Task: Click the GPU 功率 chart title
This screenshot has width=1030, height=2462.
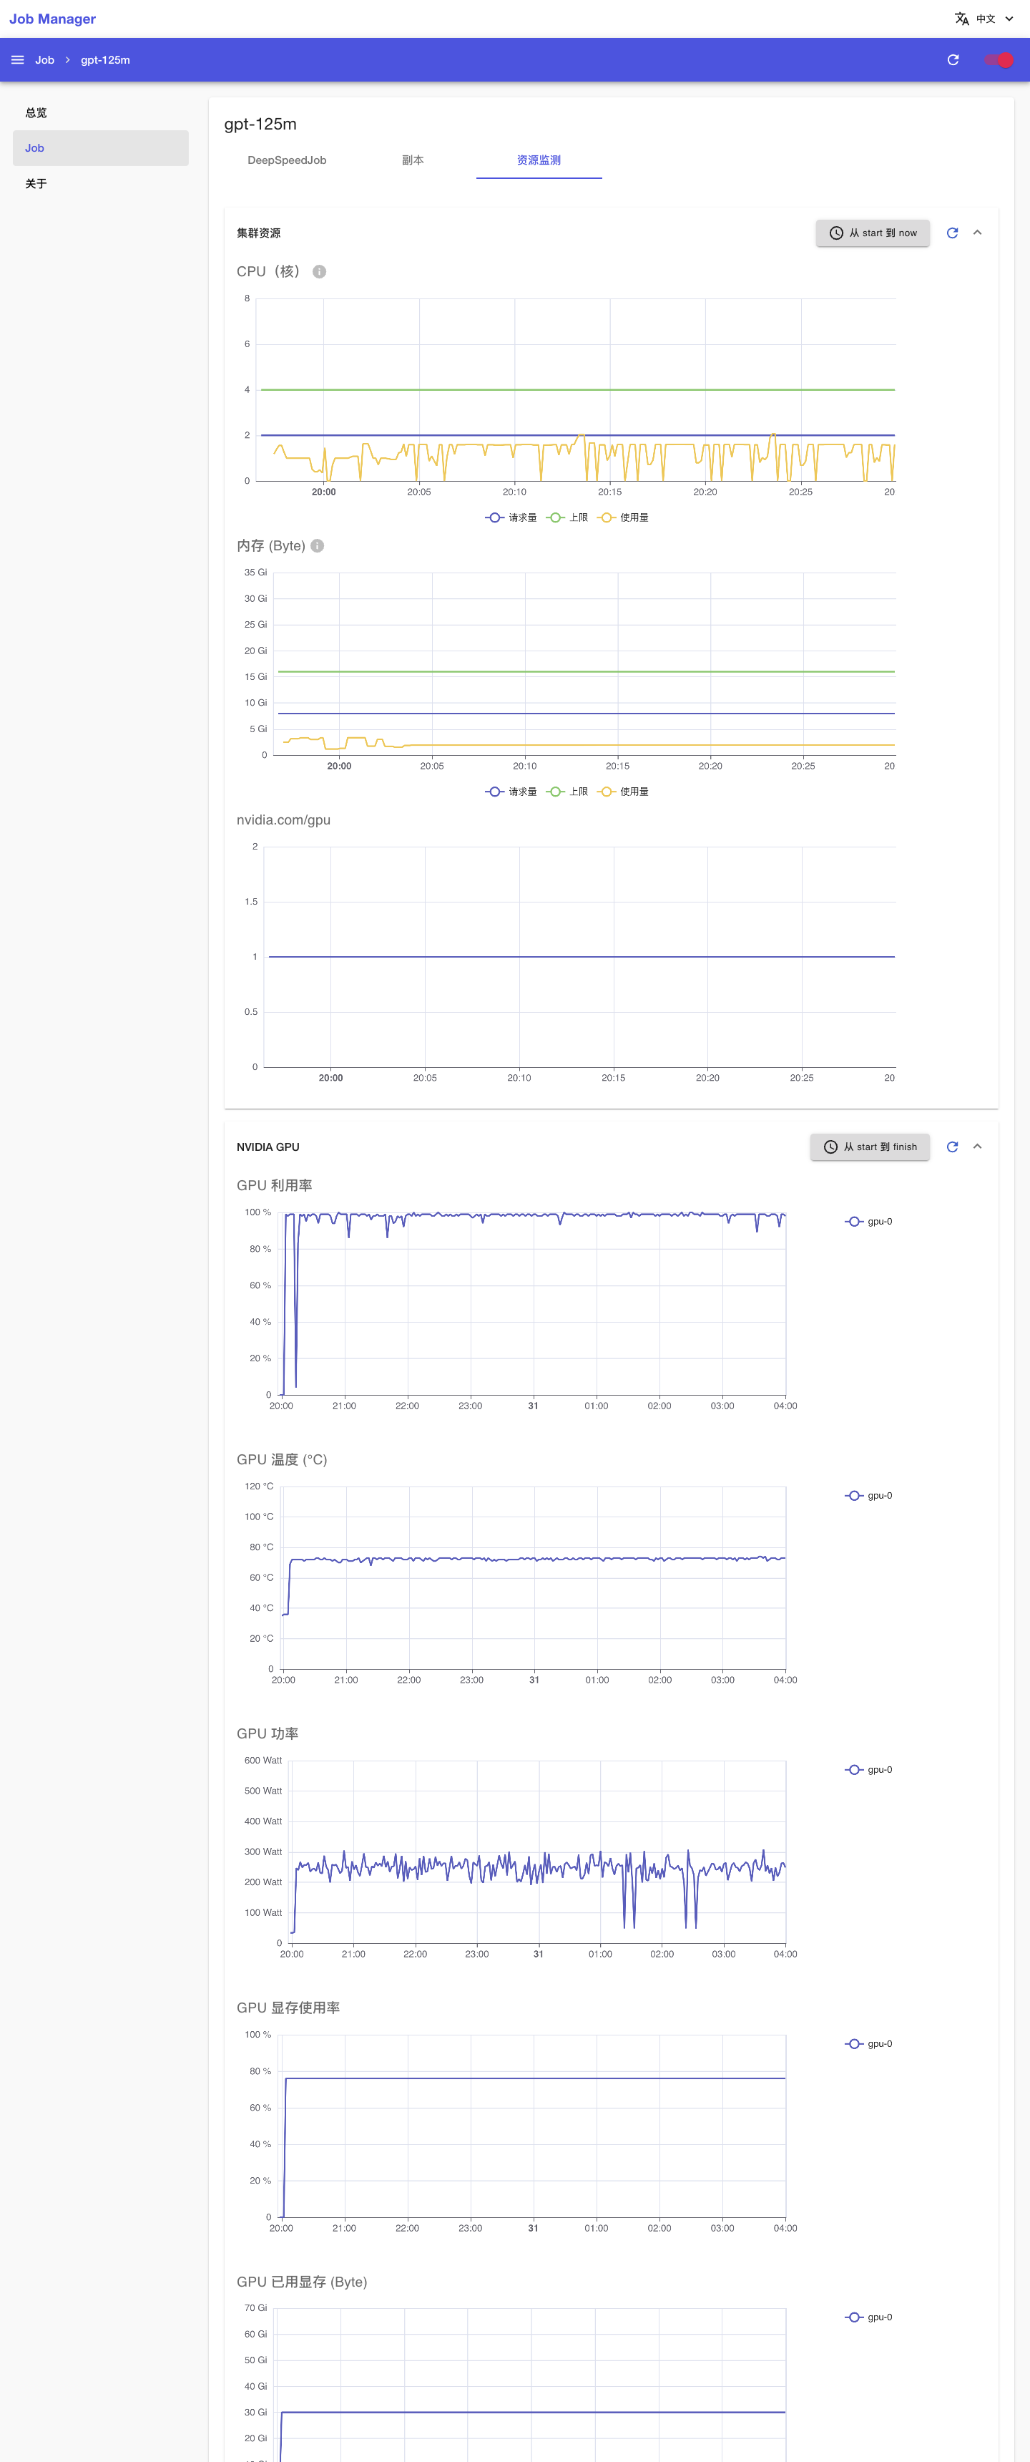Action: [x=268, y=1733]
